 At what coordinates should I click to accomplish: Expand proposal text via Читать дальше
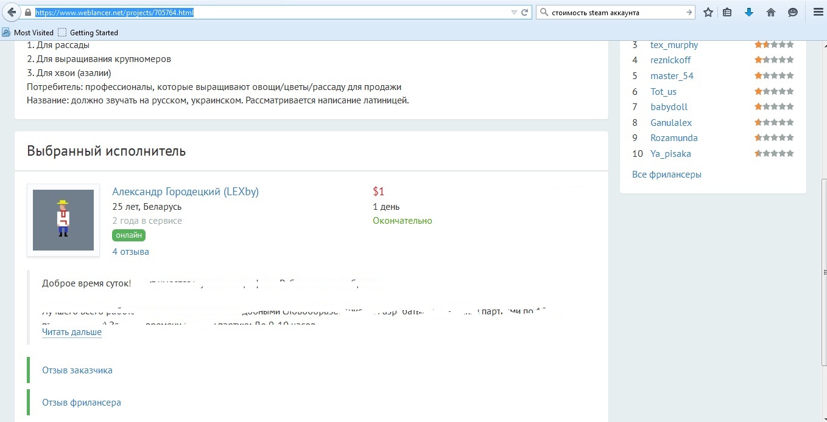pyautogui.click(x=72, y=332)
